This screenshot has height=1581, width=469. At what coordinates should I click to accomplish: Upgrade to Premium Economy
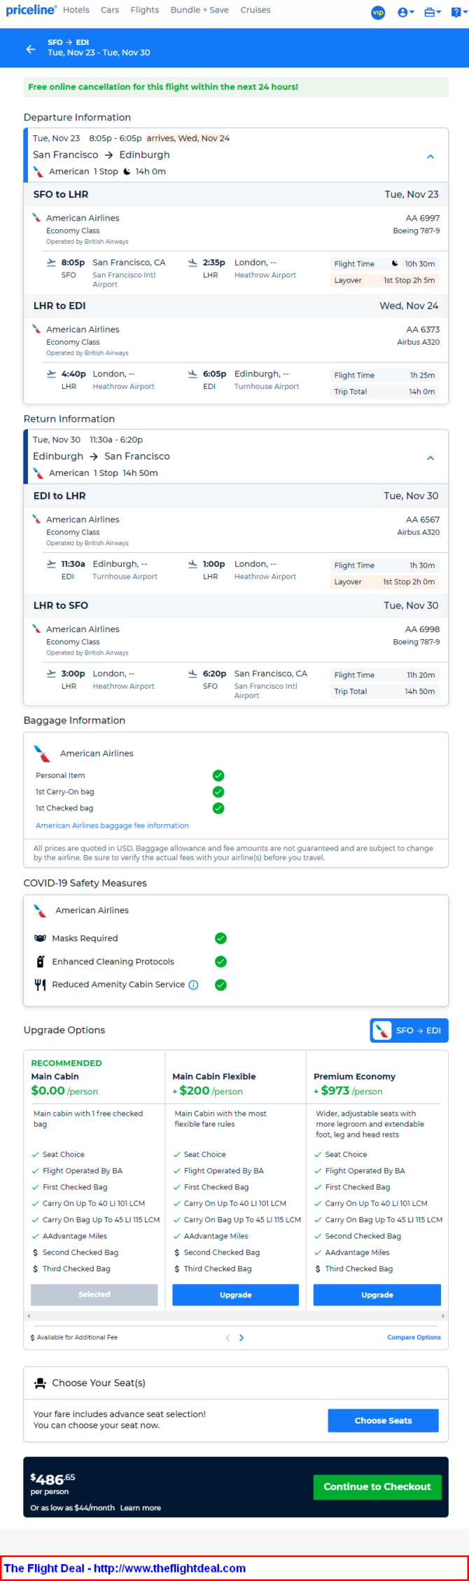377,1295
